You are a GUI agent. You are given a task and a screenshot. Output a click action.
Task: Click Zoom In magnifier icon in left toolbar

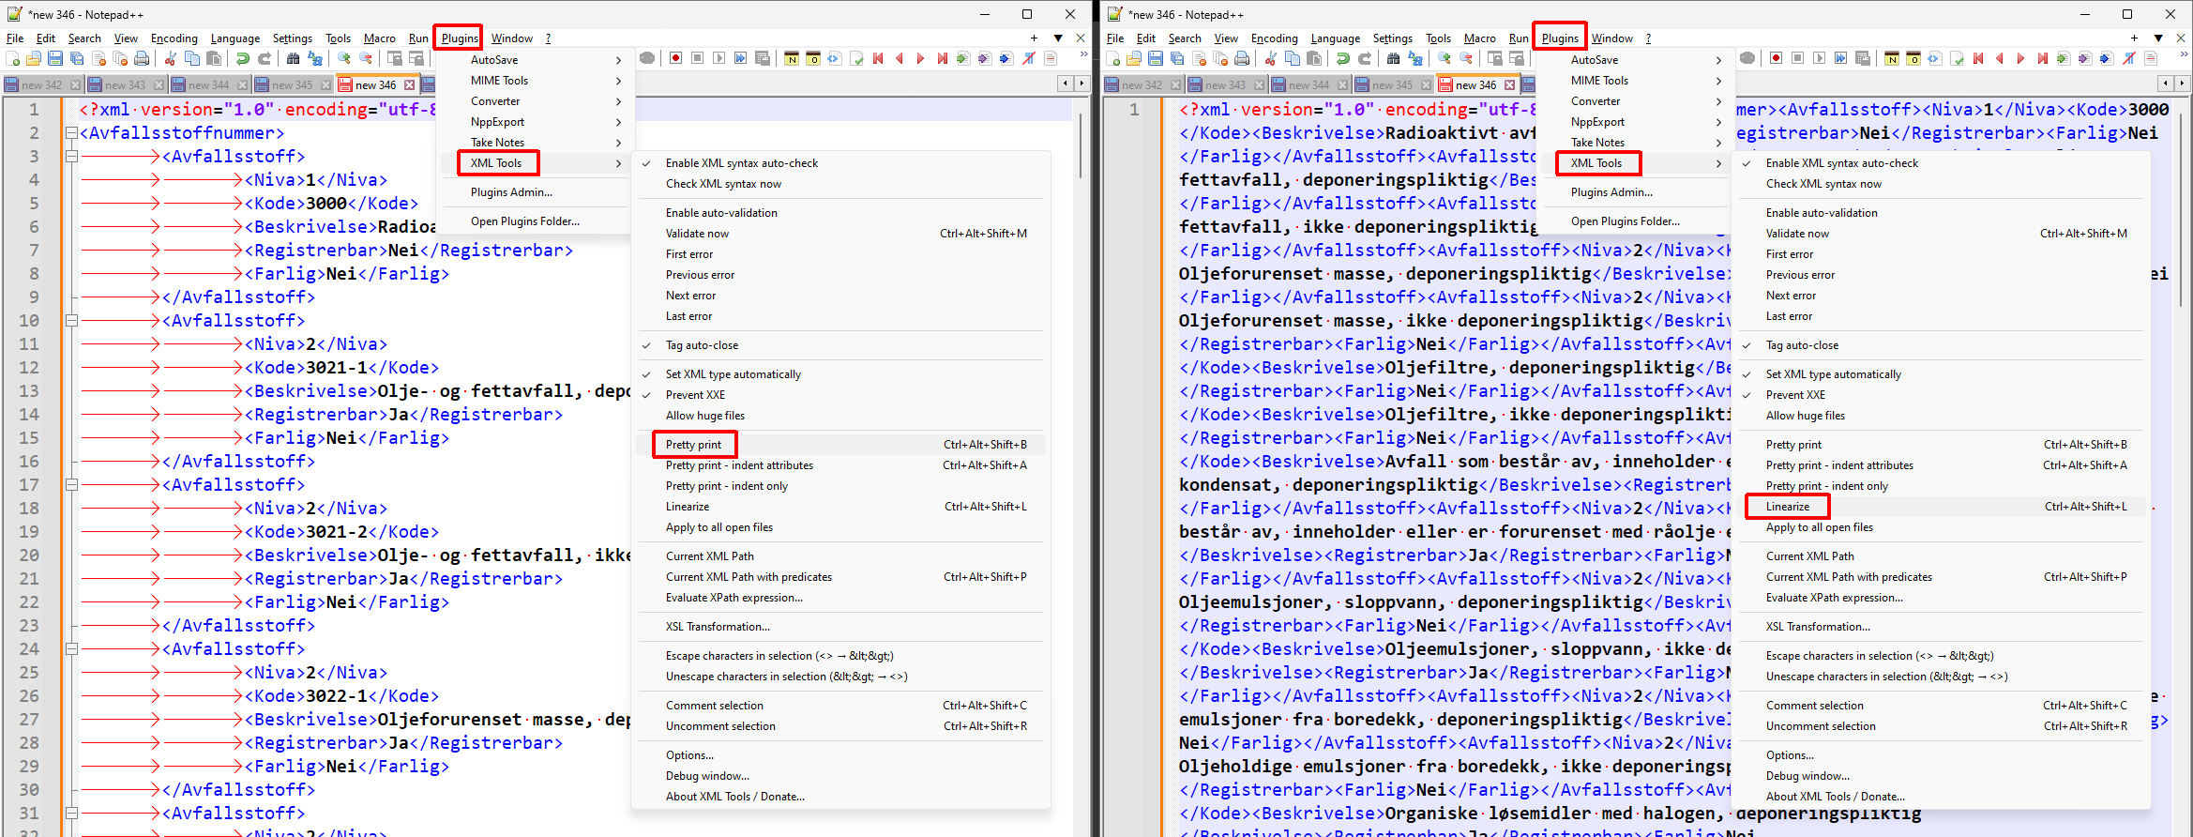tap(344, 58)
